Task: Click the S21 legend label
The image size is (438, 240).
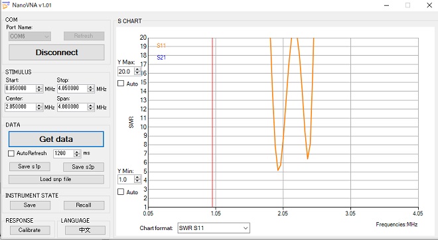Action: coord(161,58)
